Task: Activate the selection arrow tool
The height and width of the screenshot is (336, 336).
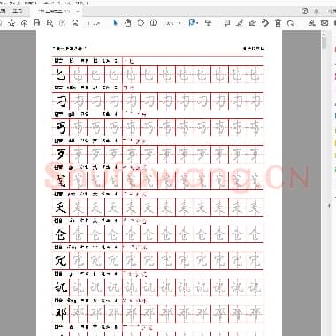Action: [x=115, y=23]
